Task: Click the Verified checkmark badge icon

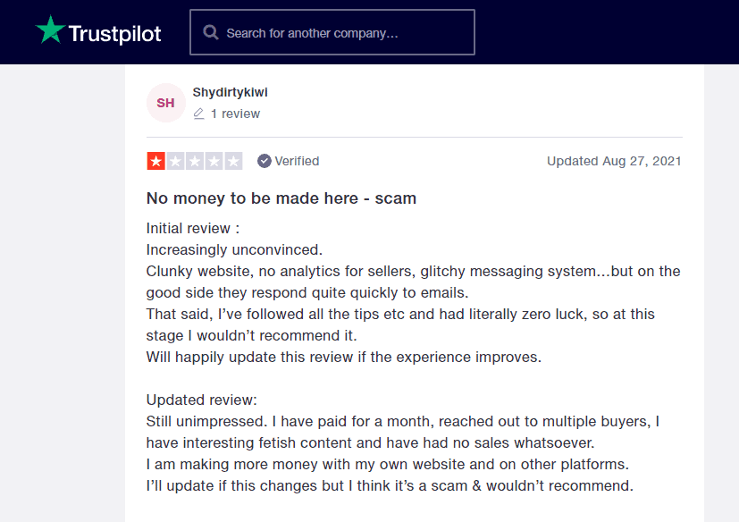Action: [265, 161]
